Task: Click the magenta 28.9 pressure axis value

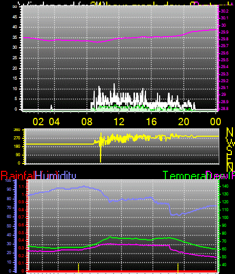Action: 225,102
